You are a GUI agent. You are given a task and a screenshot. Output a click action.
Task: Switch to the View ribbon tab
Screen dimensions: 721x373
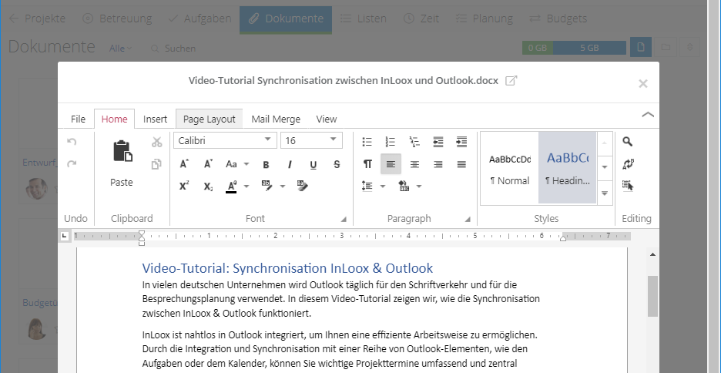pos(327,119)
